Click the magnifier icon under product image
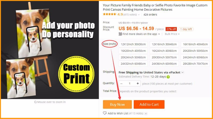This screenshot has height=119, width=213. (35, 102)
